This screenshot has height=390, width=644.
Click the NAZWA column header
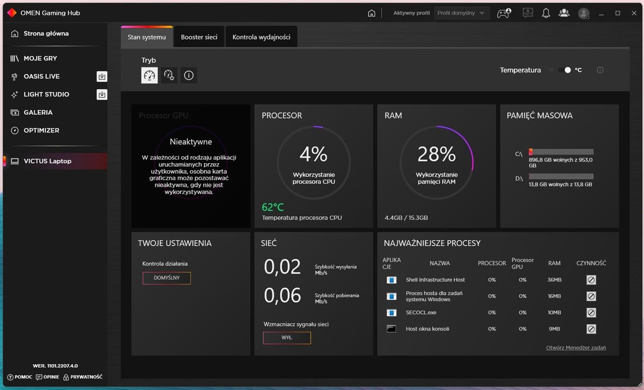[x=440, y=263]
